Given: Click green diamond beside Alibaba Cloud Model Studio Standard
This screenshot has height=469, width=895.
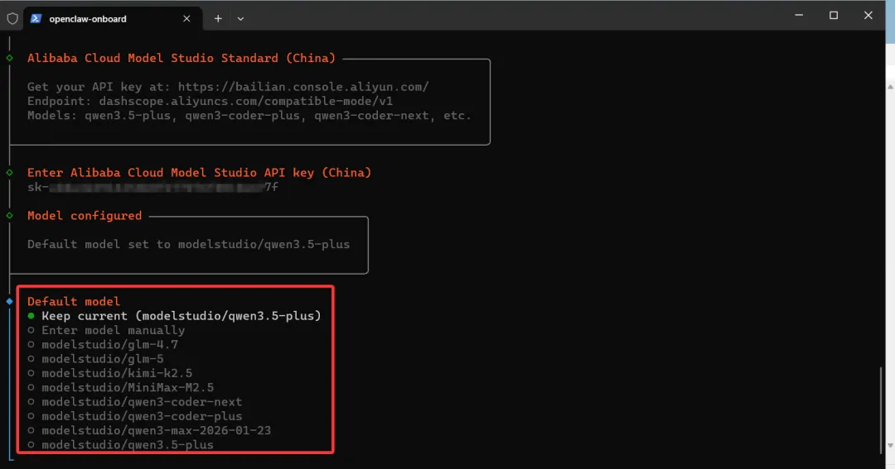Looking at the screenshot, I should 10,58.
